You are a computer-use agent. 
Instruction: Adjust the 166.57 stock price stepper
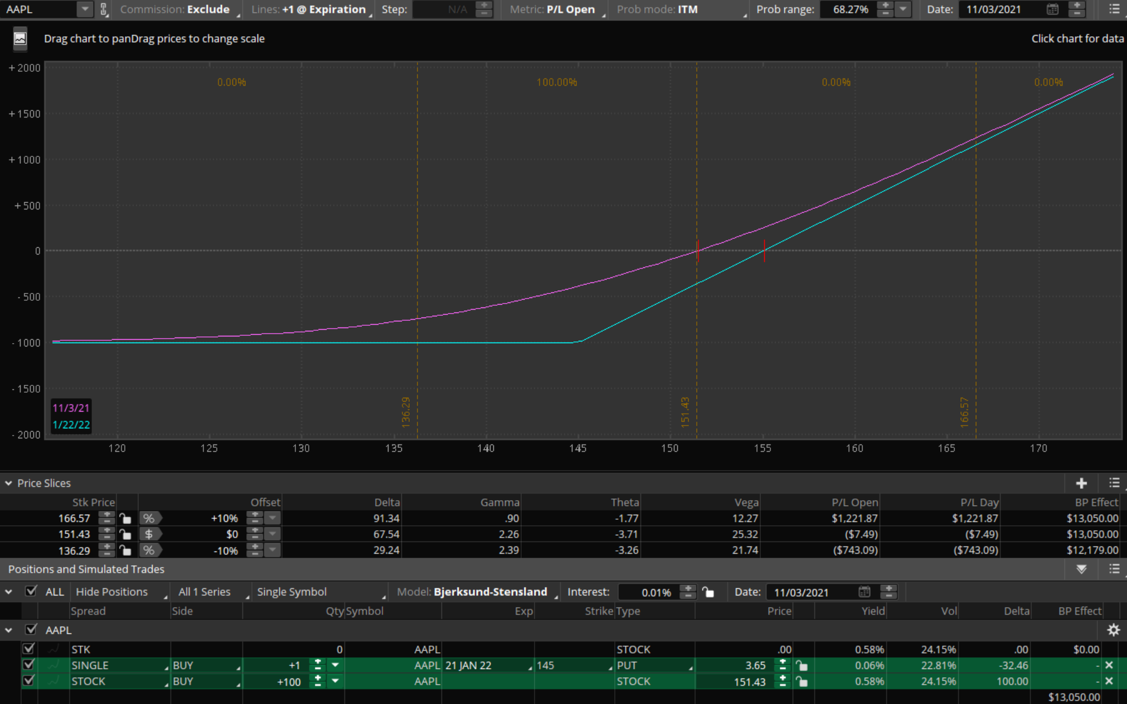click(106, 519)
